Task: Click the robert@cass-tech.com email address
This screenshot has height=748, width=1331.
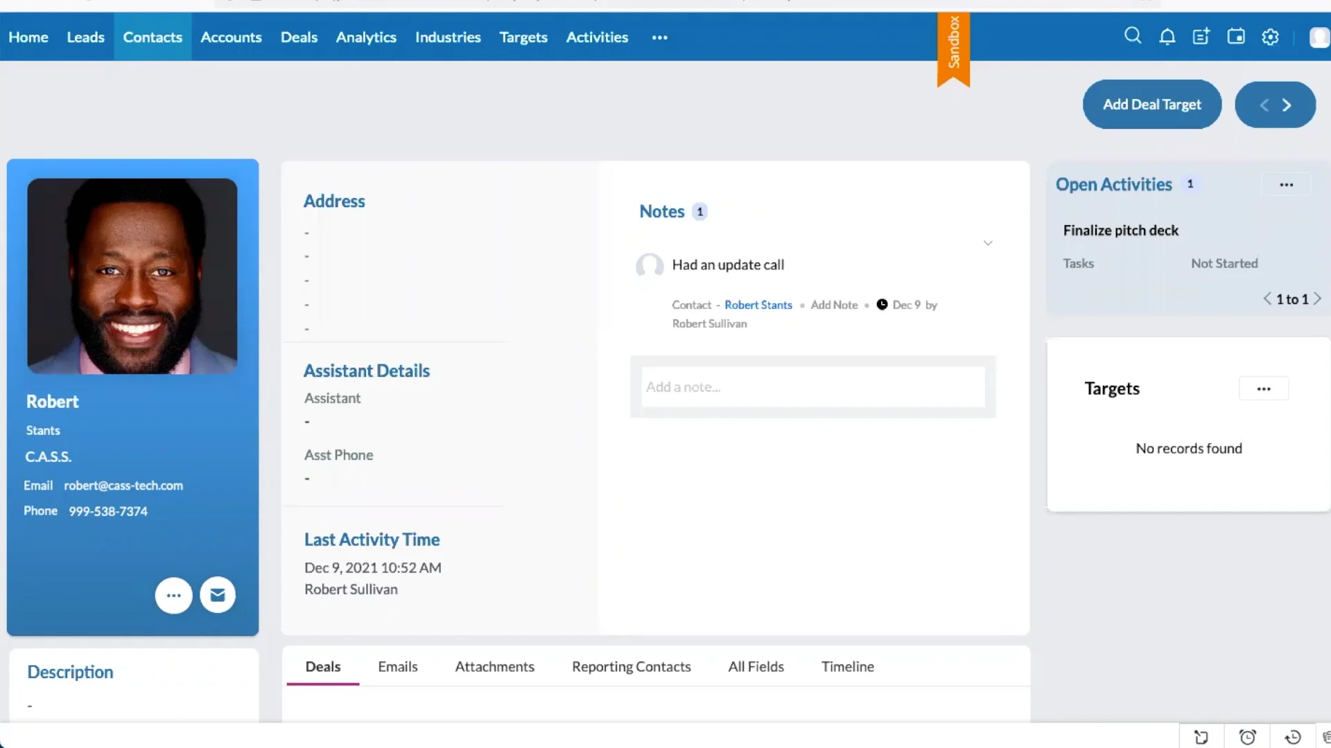Action: point(123,486)
